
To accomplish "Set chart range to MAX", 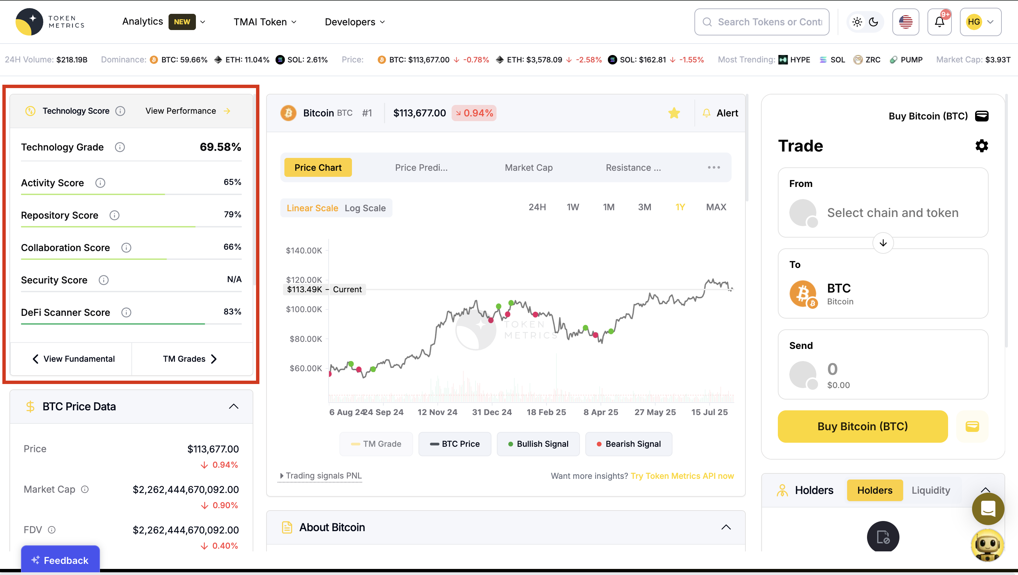I will 716,207.
